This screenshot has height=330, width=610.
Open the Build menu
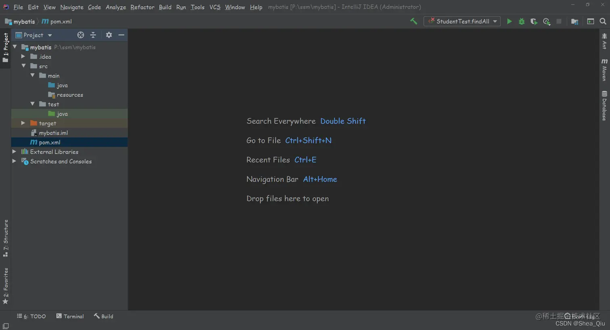point(165,7)
